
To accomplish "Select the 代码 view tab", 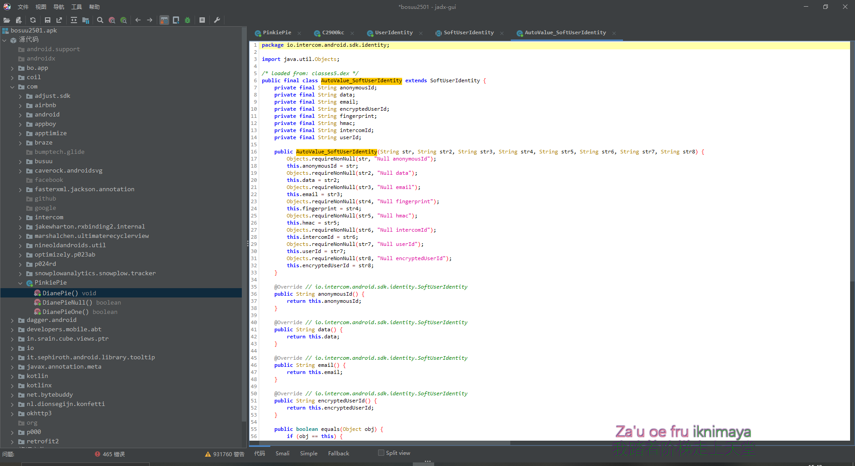I will 260,454.
